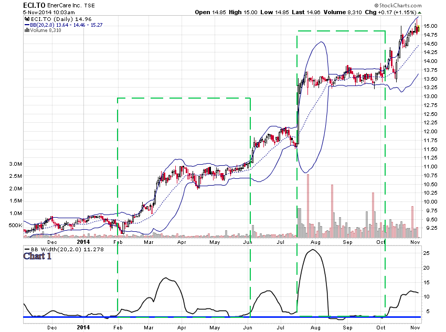Click the 1.0M volume axis label
The height and width of the screenshot is (332, 446).
15,213
